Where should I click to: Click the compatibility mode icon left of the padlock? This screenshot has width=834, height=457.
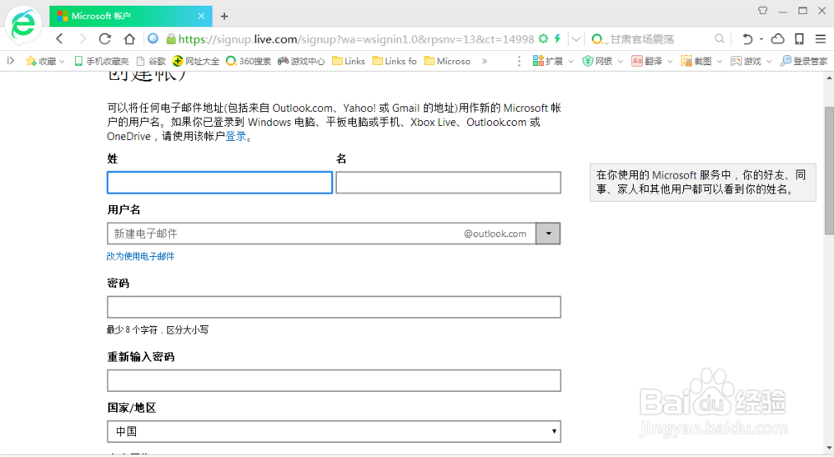pyautogui.click(x=153, y=39)
